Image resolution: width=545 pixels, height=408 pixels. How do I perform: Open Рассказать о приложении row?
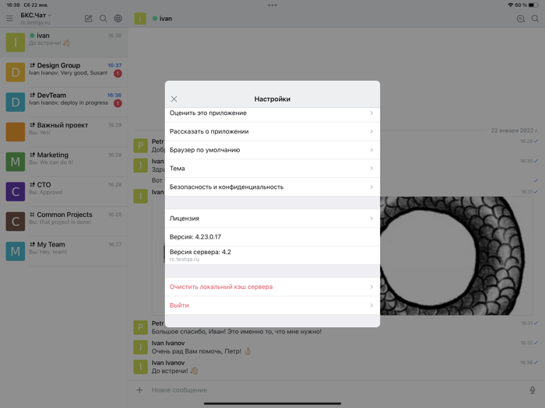click(x=272, y=131)
